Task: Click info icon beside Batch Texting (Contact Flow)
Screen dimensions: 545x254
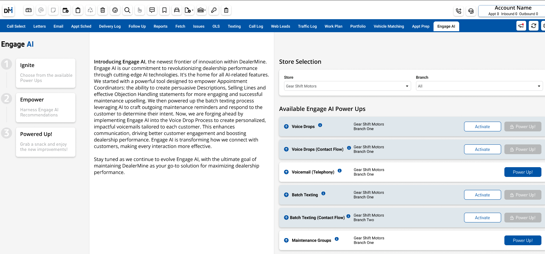Action: 348,216
